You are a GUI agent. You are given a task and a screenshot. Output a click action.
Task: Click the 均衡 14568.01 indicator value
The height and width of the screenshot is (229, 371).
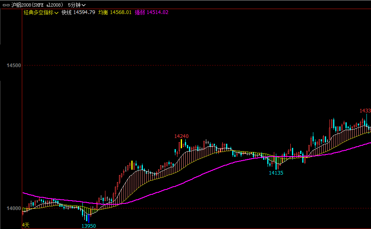(115, 12)
